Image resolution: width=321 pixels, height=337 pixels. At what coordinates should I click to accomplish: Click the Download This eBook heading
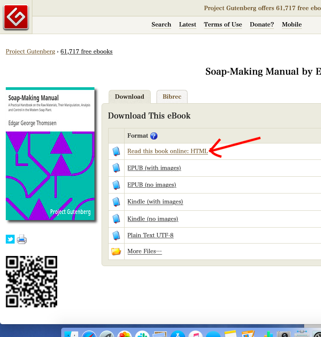coord(149,116)
